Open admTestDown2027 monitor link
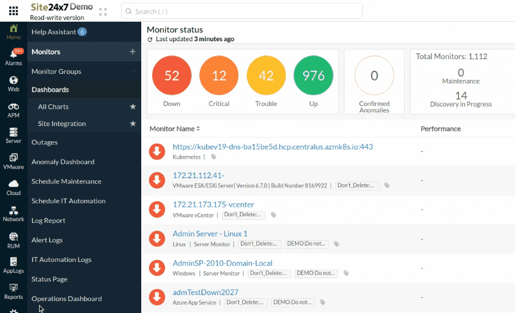The height and width of the screenshot is (313, 515). point(205,292)
